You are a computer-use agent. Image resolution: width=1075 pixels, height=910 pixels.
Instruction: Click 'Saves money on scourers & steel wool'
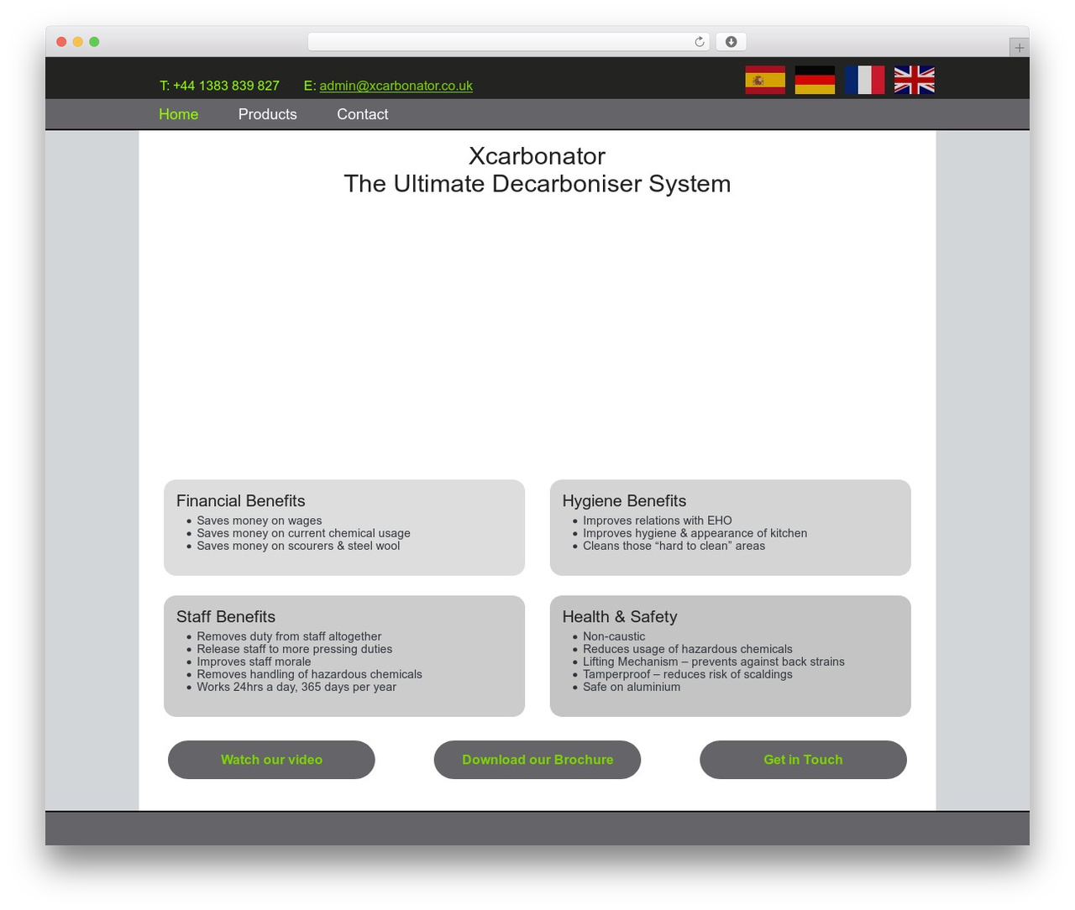pyautogui.click(x=298, y=546)
